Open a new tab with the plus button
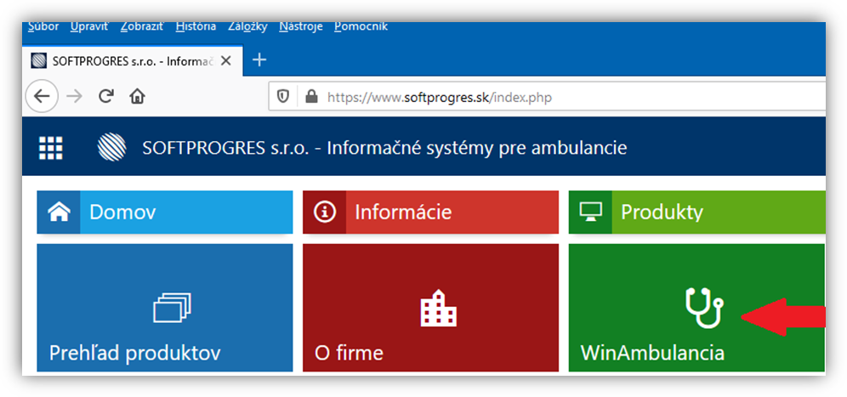Image resolution: width=847 pixels, height=397 pixels. 260,60
